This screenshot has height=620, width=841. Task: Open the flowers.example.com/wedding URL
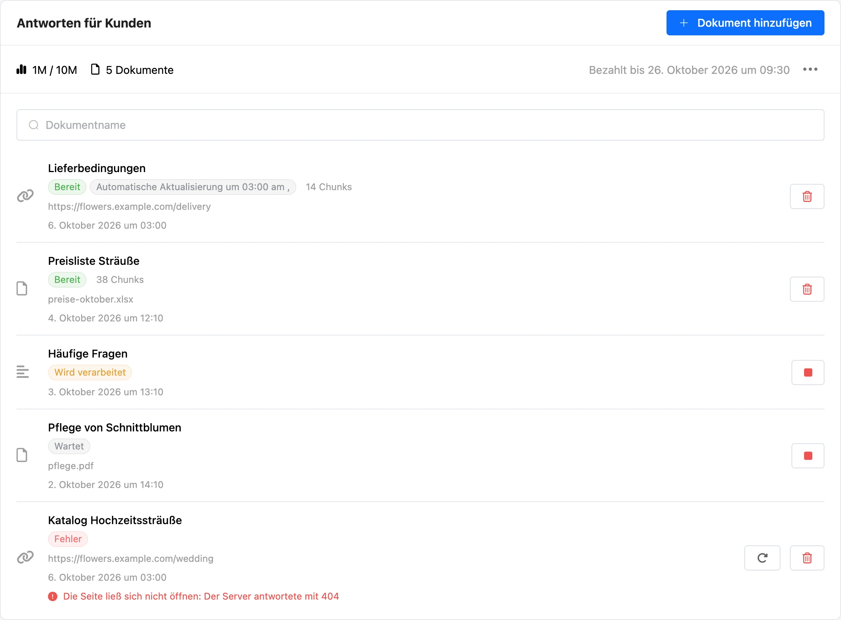coord(130,559)
